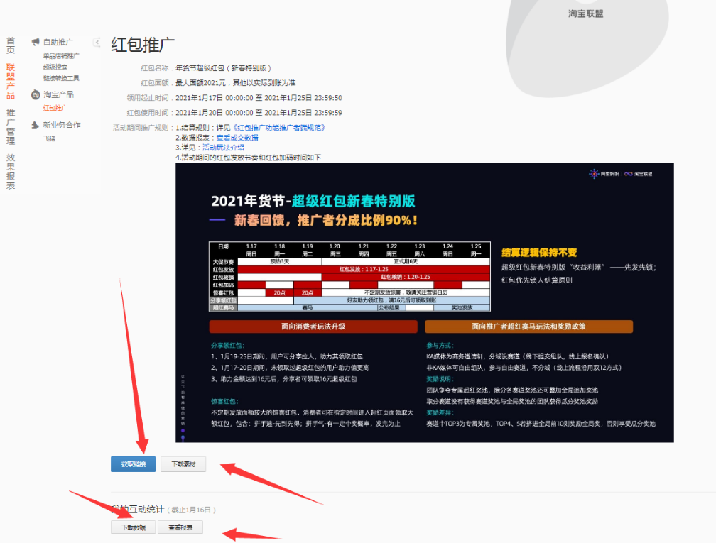Collapse the sidebar with the arrow button
The width and height of the screenshot is (716, 543).
pos(97,43)
